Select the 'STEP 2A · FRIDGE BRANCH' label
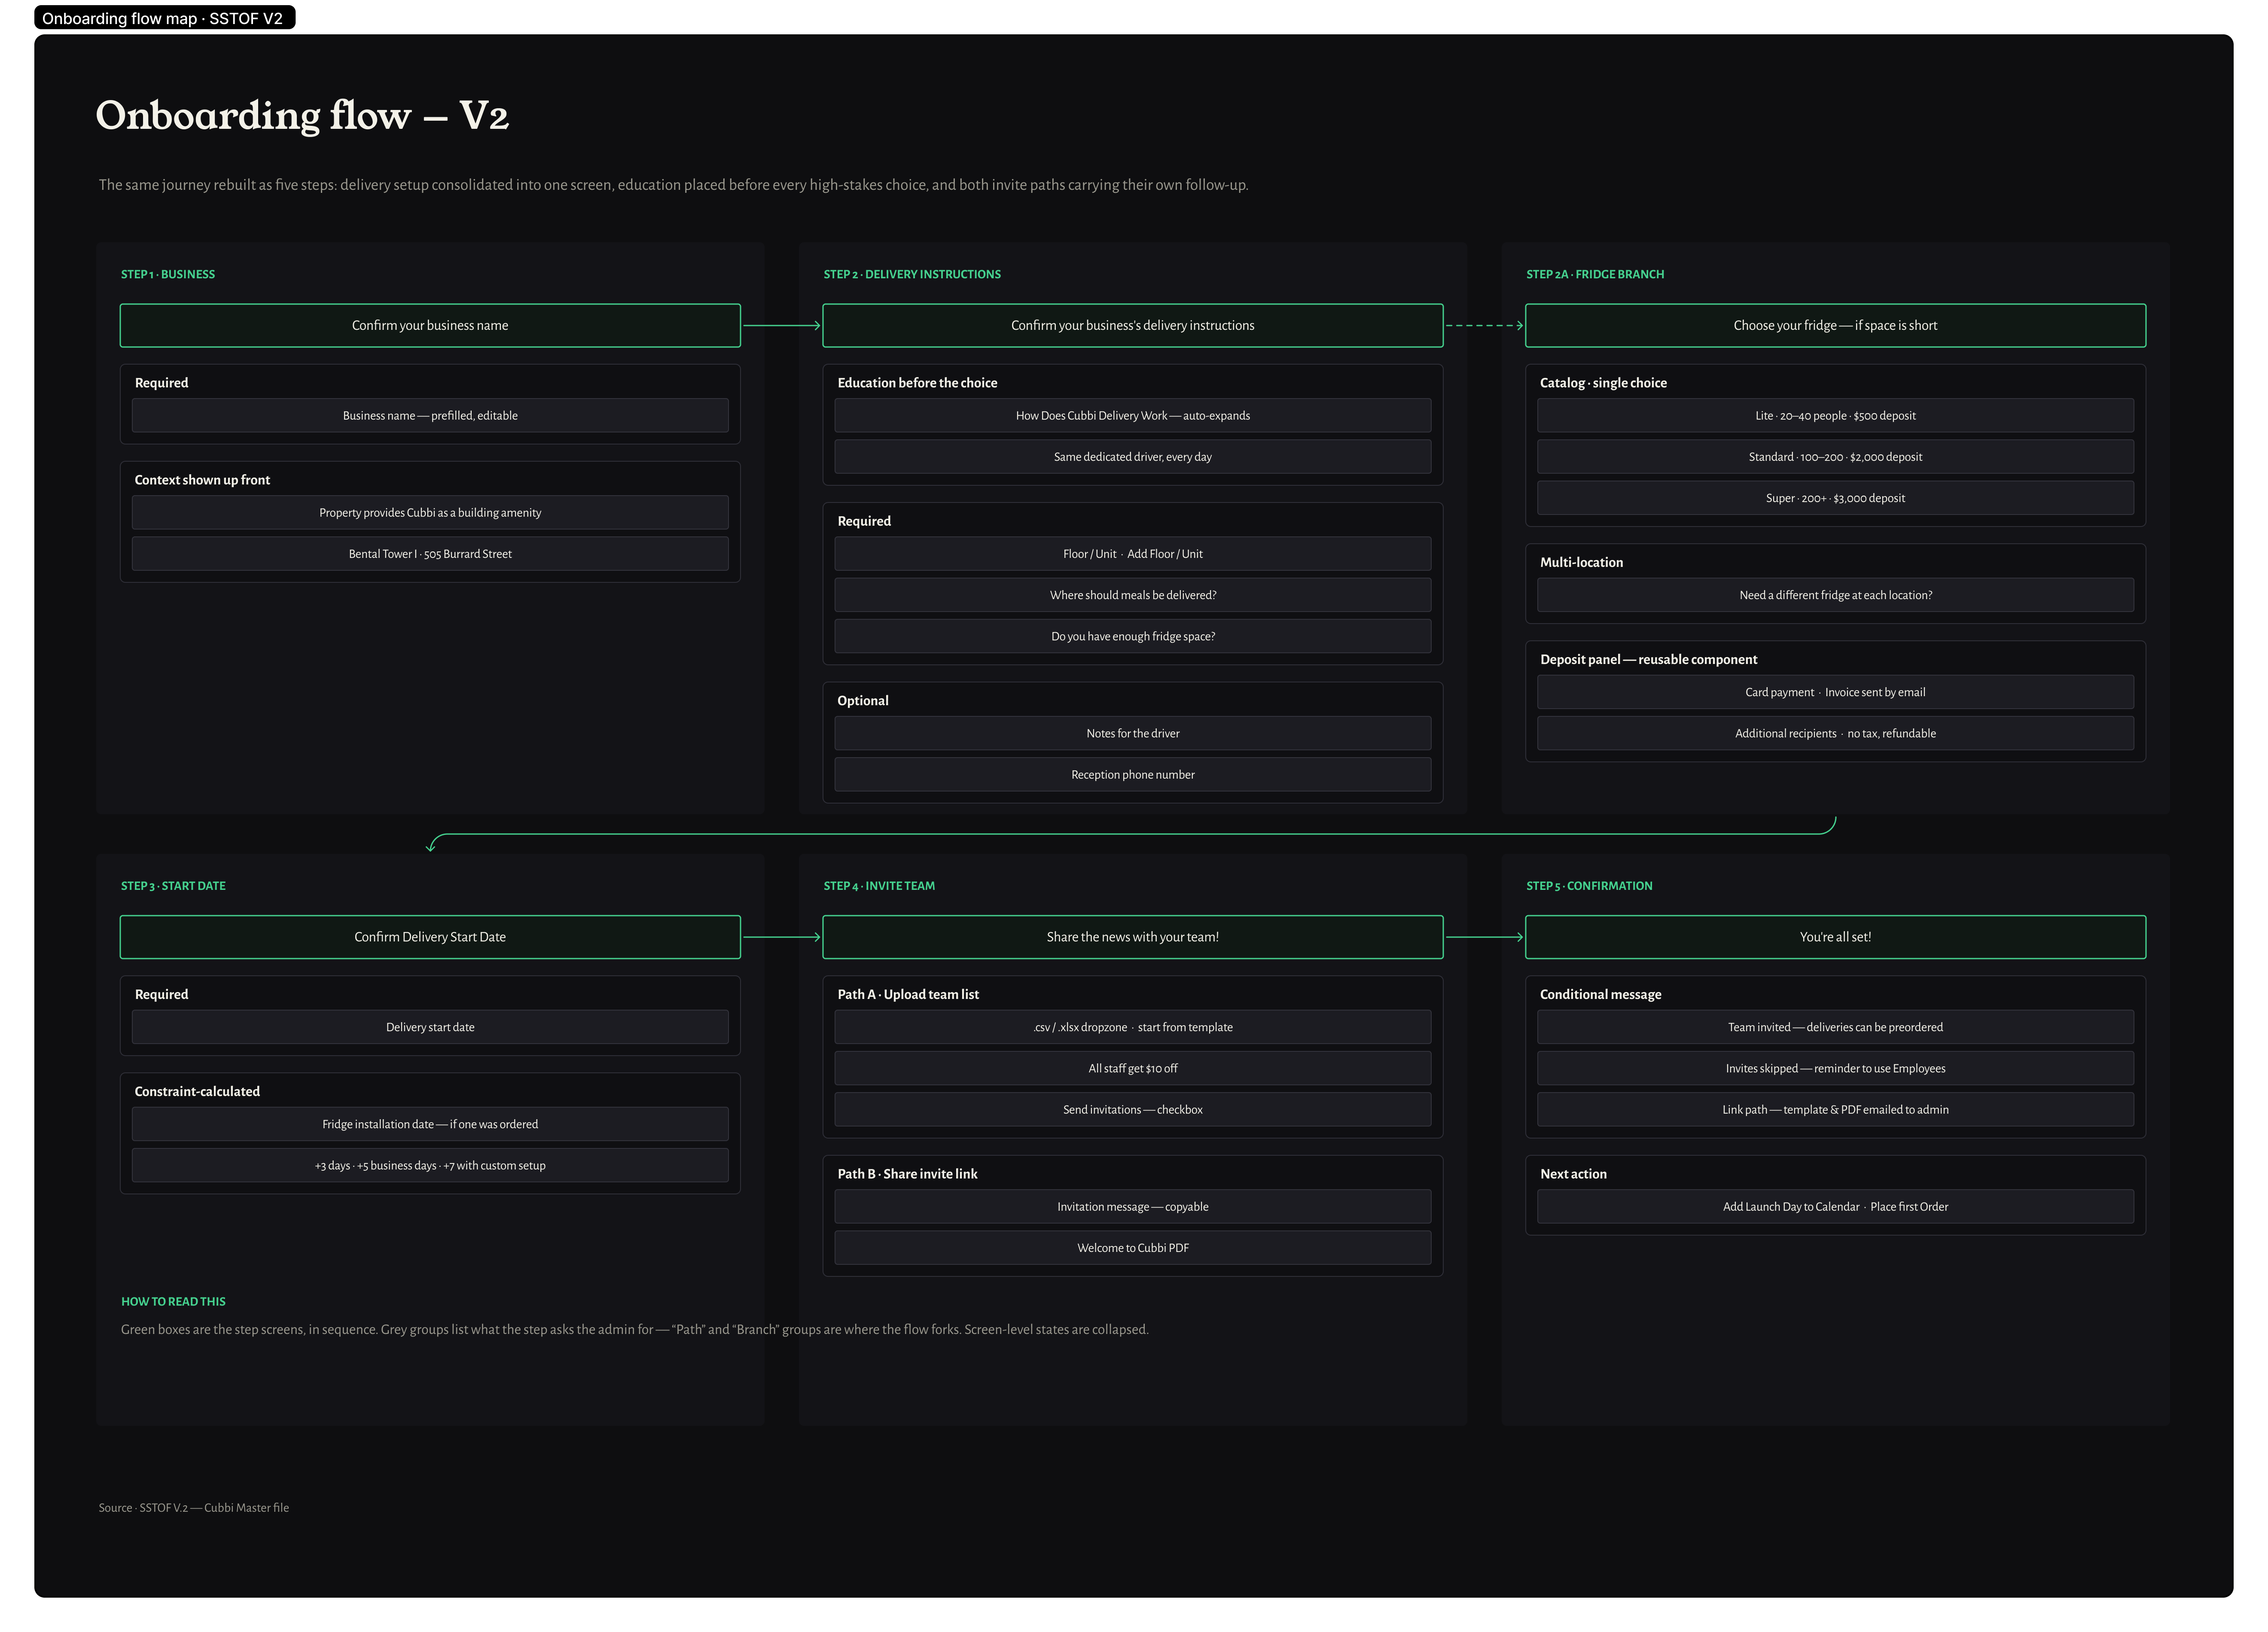 click(x=1594, y=274)
